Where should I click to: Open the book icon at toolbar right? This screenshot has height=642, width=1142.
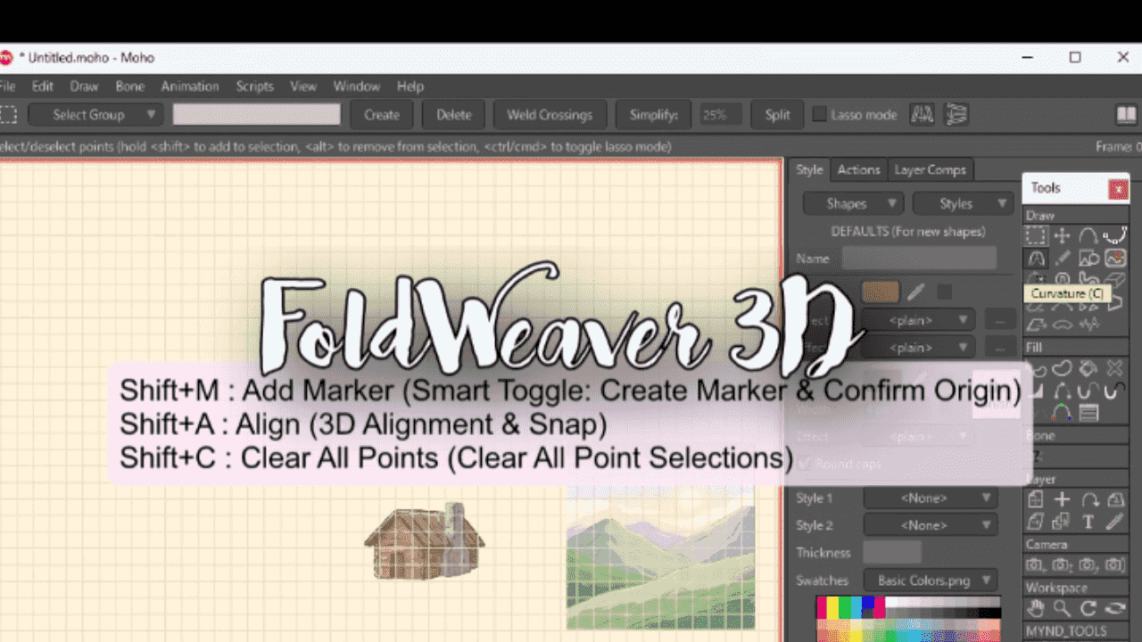point(1126,115)
